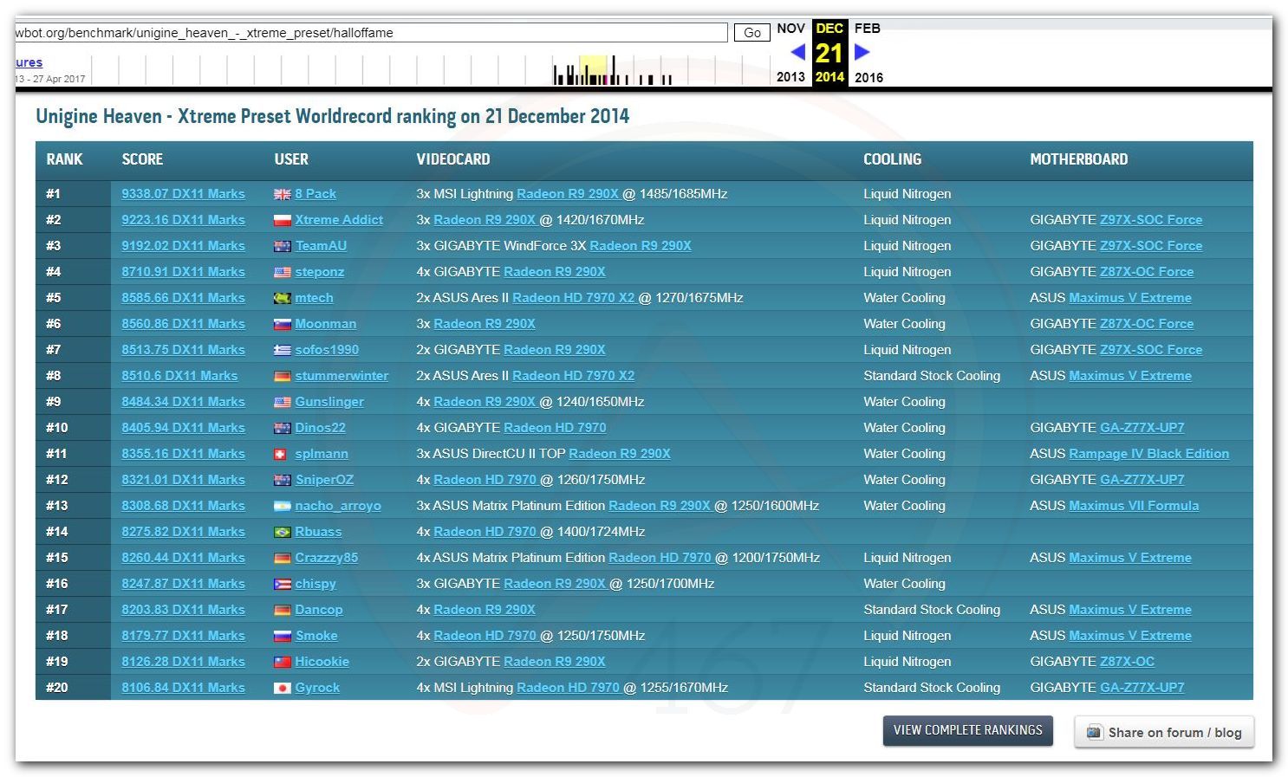Click the Brazilian flag next to Rbuass
This screenshot has height=777, width=1288.
tap(282, 533)
